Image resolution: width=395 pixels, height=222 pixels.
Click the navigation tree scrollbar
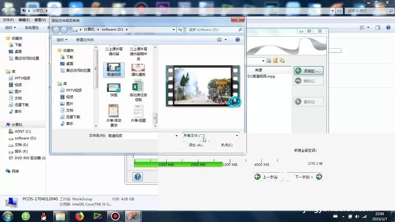(x=96, y=69)
